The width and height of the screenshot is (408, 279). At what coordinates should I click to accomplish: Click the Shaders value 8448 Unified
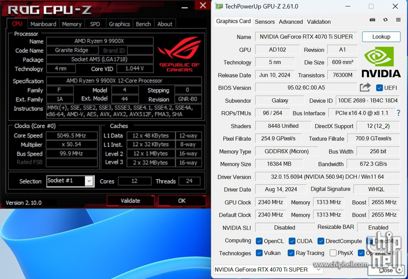[283, 126]
